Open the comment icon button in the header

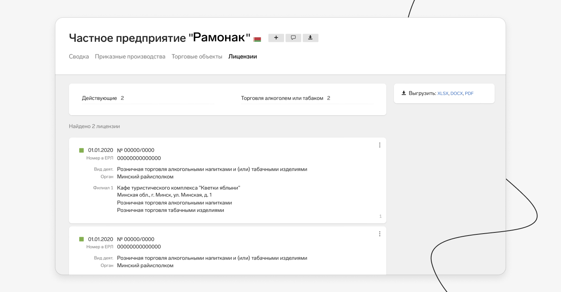(x=293, y=38)
